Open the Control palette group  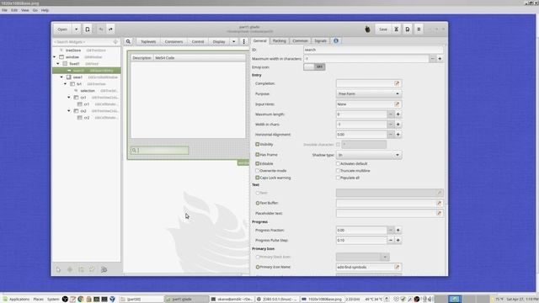pos(198,41)
